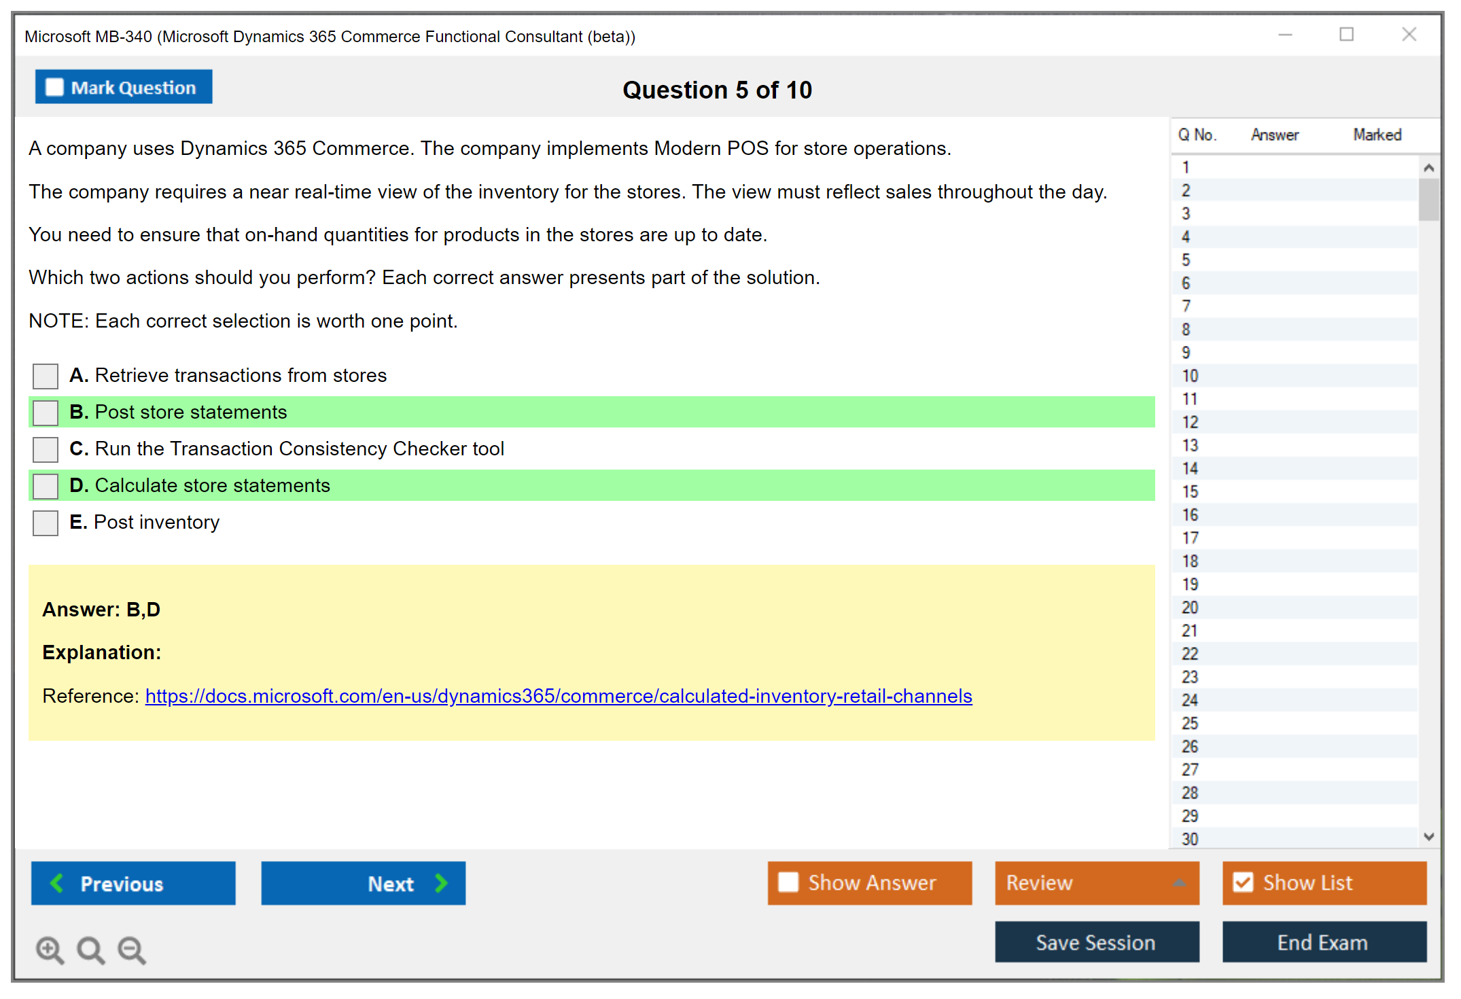Select question 20 in the list
Image resolution: width=1461 pixels, height=999 pixels.
coord(1190,608)
